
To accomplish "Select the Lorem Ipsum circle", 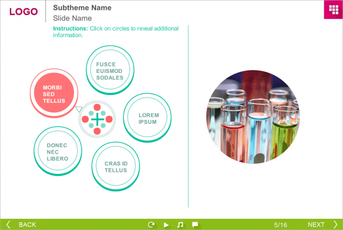I will (x=147, y=118).
